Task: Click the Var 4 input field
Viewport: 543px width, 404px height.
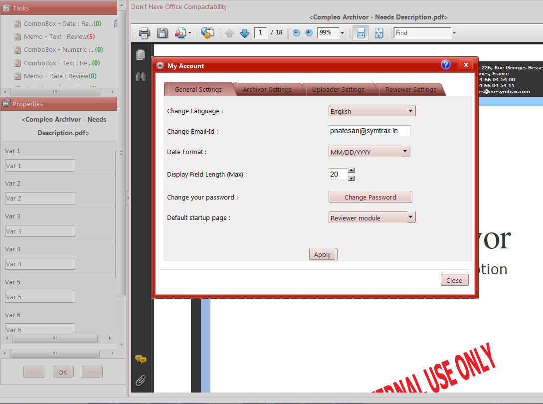Action: coord(40,264)
